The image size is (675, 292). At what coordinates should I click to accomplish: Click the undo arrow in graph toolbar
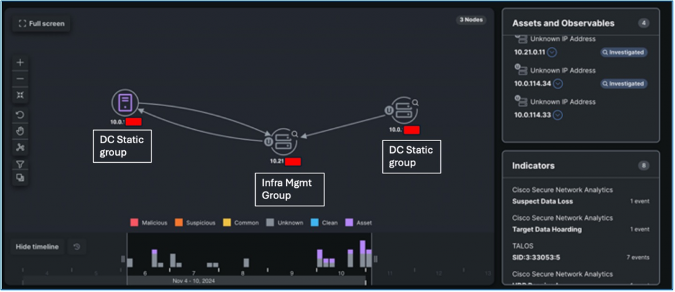[x=20, y=115]
